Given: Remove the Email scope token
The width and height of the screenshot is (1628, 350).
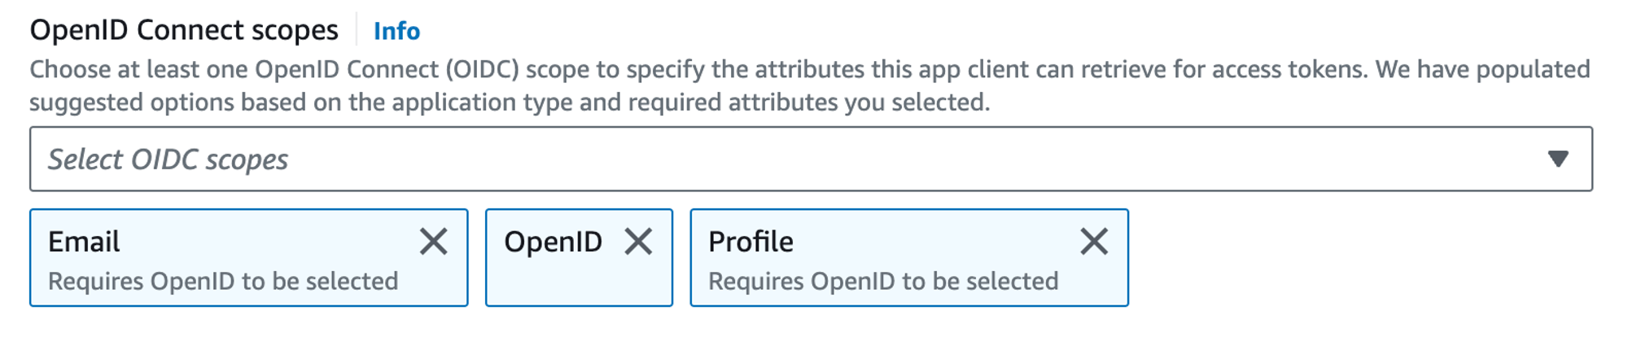Looking at the screenshot, I should click(433, 242).
